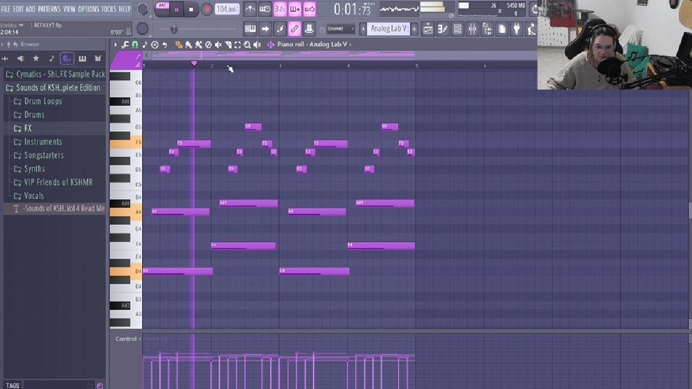Select the playback speaker tool
This screenshot has width=692, height=389.
coord(257,45)
